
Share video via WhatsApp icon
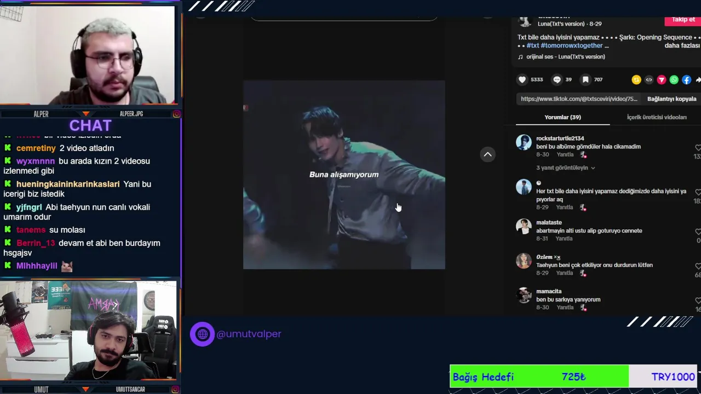pyautogui.click(x=674, y=80)
